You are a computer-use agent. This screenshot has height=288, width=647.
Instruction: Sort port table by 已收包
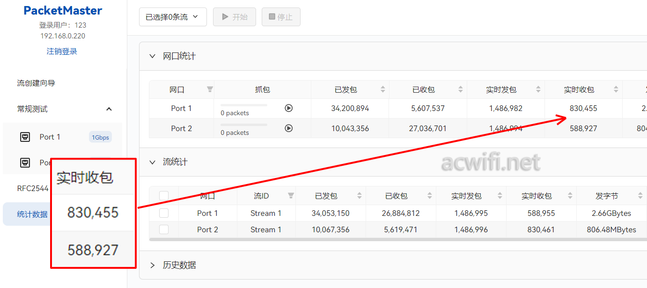tap(461, 89)
